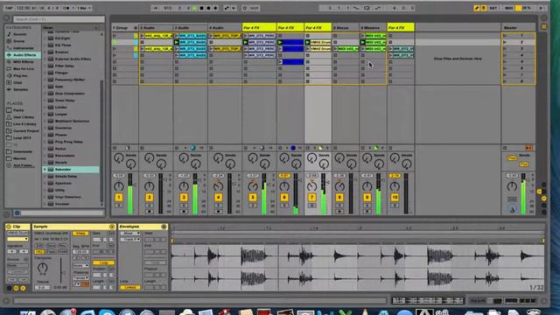Launch Master scene 4
The width and height of the screenshot is (560, 315).
(506, 55)
